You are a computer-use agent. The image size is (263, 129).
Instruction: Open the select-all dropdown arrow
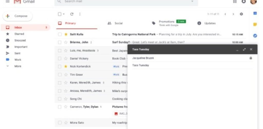(x=64, y=14)
